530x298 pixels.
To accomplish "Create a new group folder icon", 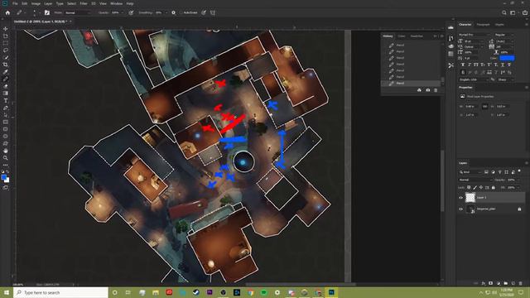I will [x=506, y=283].
